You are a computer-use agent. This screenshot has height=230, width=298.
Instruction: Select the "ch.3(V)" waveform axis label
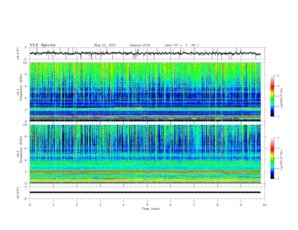click(18, 193)
